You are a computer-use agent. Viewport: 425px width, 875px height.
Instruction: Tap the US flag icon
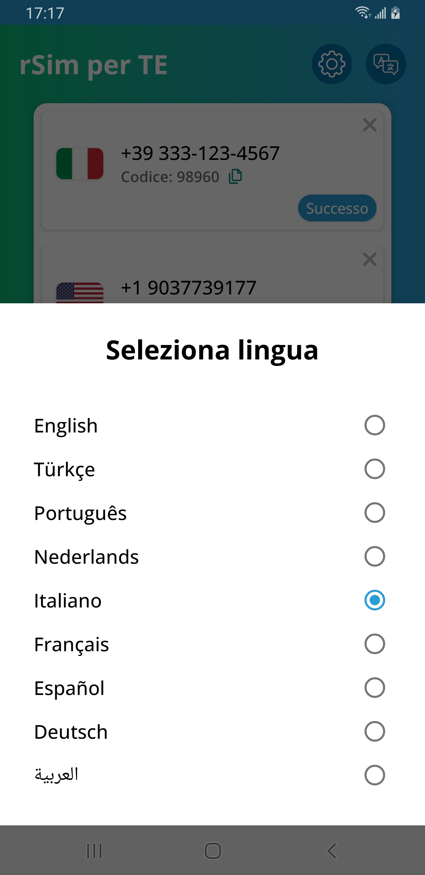[80, 292]
